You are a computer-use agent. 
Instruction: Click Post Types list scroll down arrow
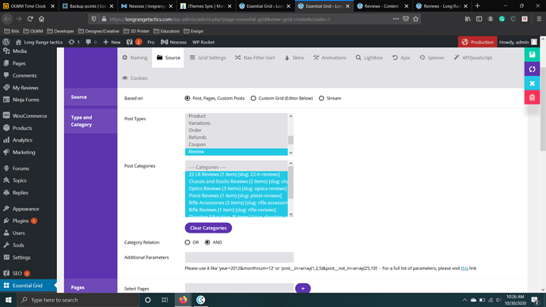[x=290, y=153]
